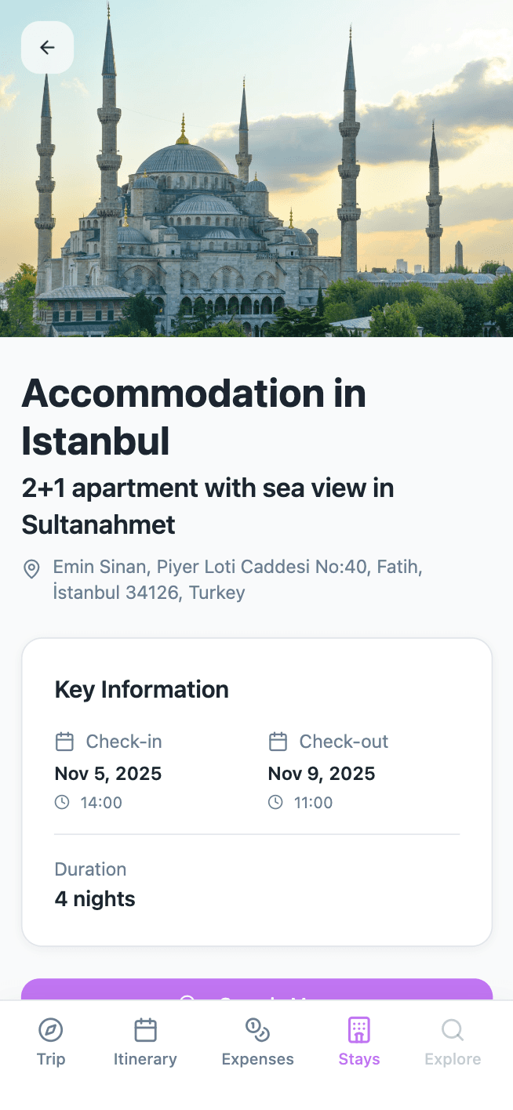Viewport: 513px width, 1110px height.
Task: Click the 2+1 apartment subtitle text
Action: 208,506
